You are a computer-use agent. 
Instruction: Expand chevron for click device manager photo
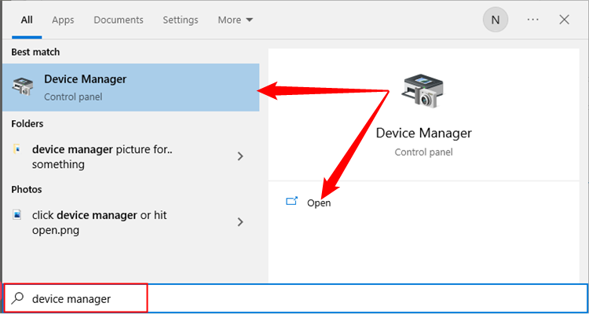point(240,222)
